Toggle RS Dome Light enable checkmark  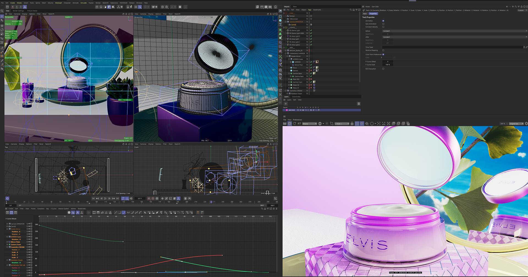tap(311, 30)
